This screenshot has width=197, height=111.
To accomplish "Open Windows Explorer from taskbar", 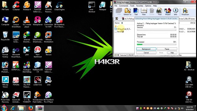I will (21, 108).
